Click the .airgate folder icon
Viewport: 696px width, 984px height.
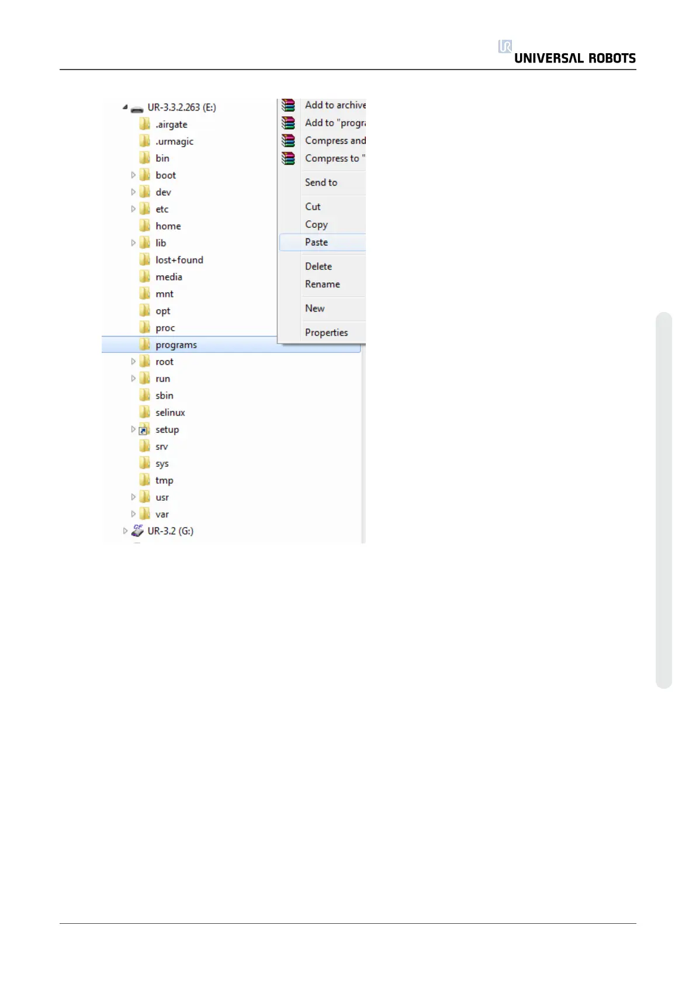[x=145, y=124]
